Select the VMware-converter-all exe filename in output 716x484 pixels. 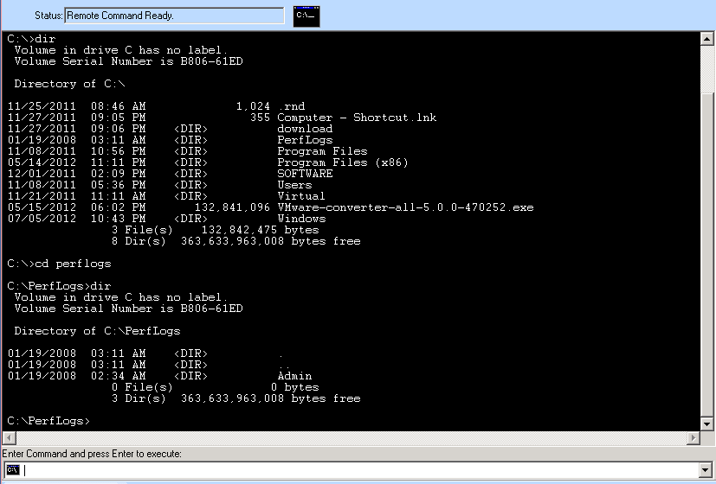pos(405,207)
